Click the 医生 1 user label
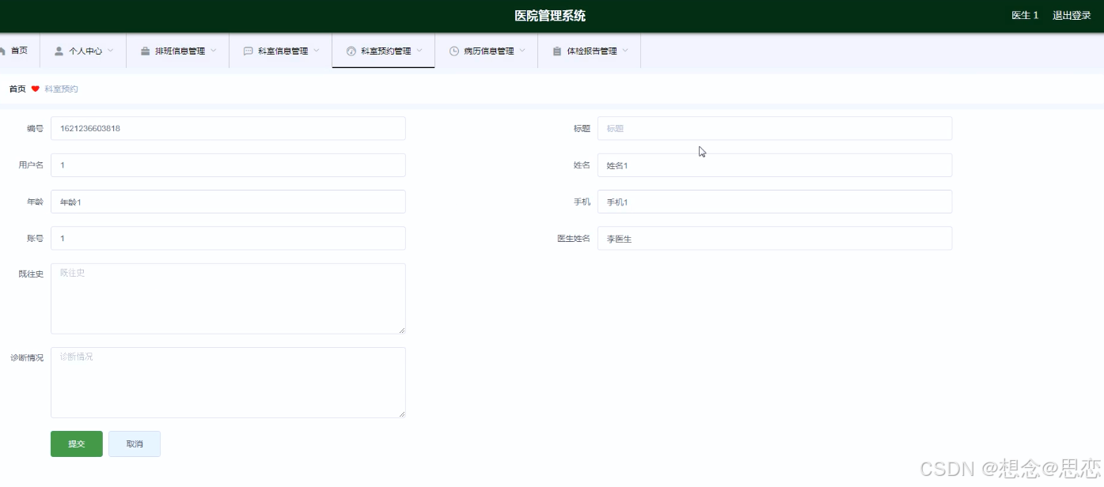The image size is (1104, 487). coord(1025,16)
